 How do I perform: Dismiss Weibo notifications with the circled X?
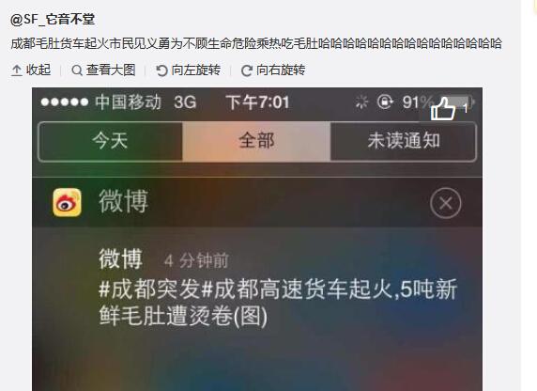click(x=446, y=203)
